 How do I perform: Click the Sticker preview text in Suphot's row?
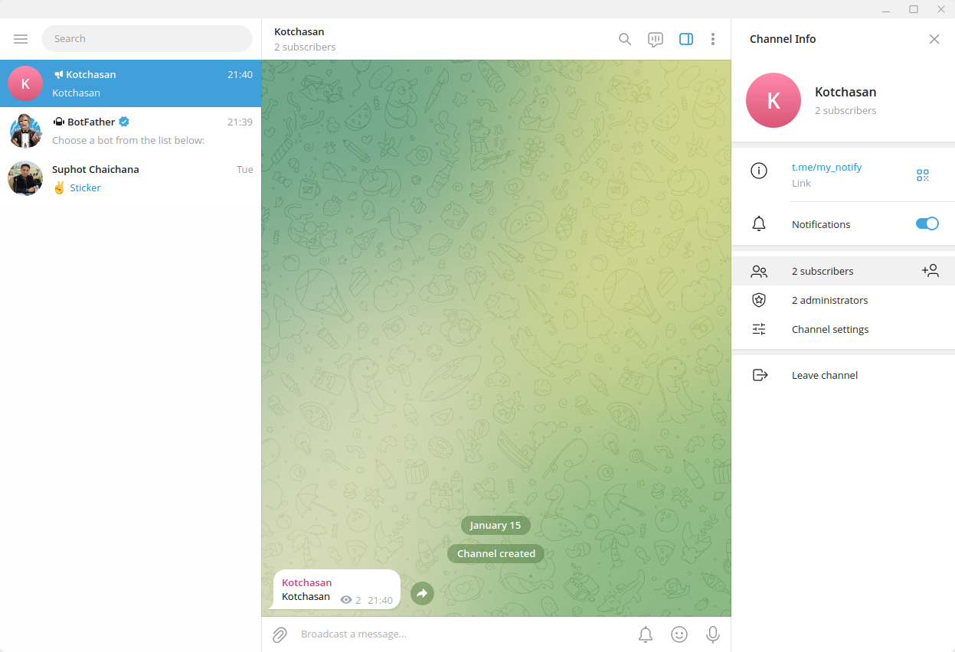coord(85,187)
